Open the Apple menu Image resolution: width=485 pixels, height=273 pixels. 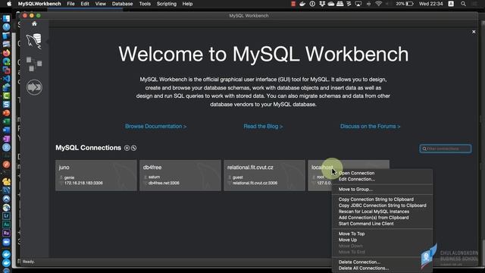(9, 4)
